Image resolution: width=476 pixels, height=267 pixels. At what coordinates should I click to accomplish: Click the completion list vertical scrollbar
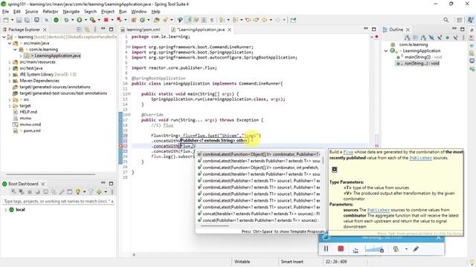[x=323, y=160]
